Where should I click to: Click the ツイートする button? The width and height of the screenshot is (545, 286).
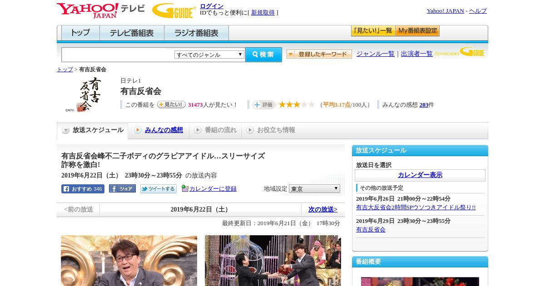point(159,189)
